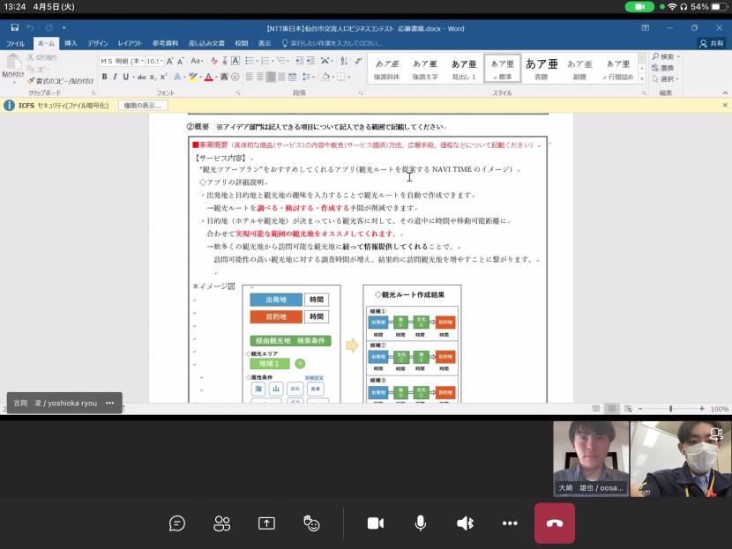Viewport: 732px width, 549px height.
Task: Close the ICFS security message bar
Action: 725,106
